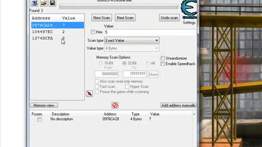
Task: Click the Description column header
Action: pyautogui.click(x=61, y=114)
